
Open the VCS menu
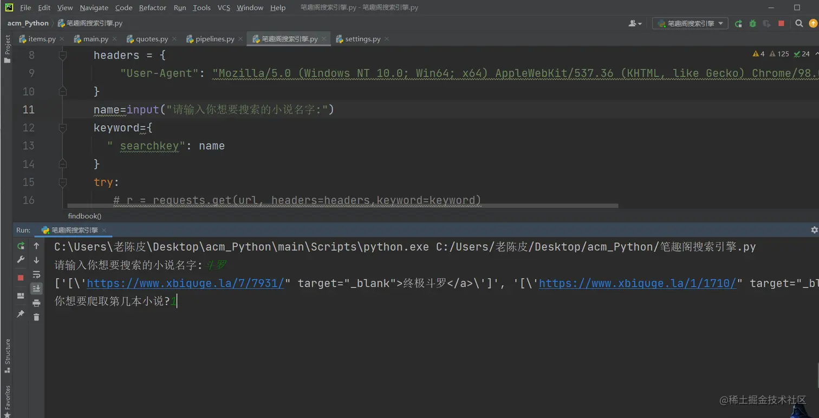pyautogui.click(x=224, y=8)
